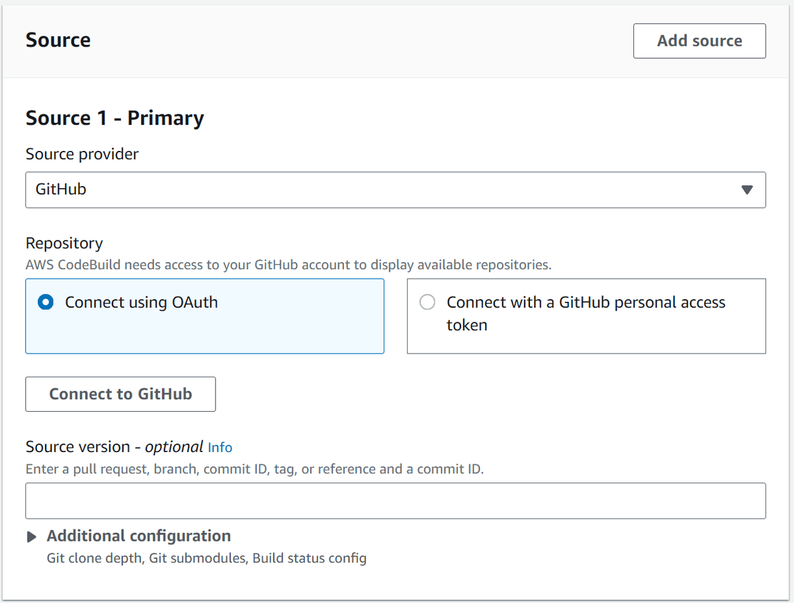
Task: Click the Add source button
Action: (x=699, y=40)
